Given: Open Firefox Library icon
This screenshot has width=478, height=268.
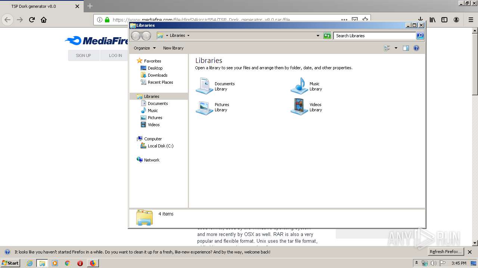Looking at the screenshot, I should pyautogui.click(x=432, y=20).
